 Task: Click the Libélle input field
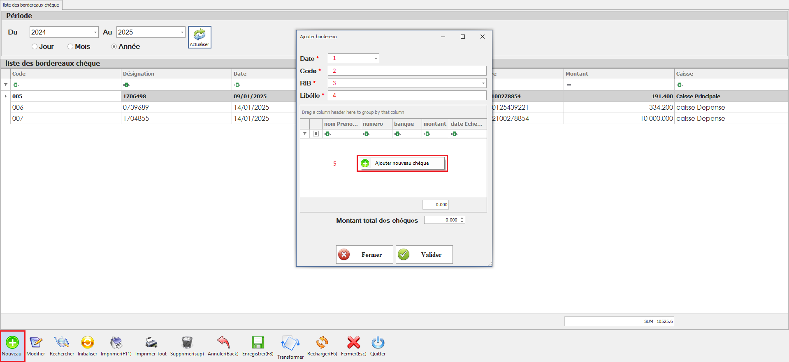[407, 96]
